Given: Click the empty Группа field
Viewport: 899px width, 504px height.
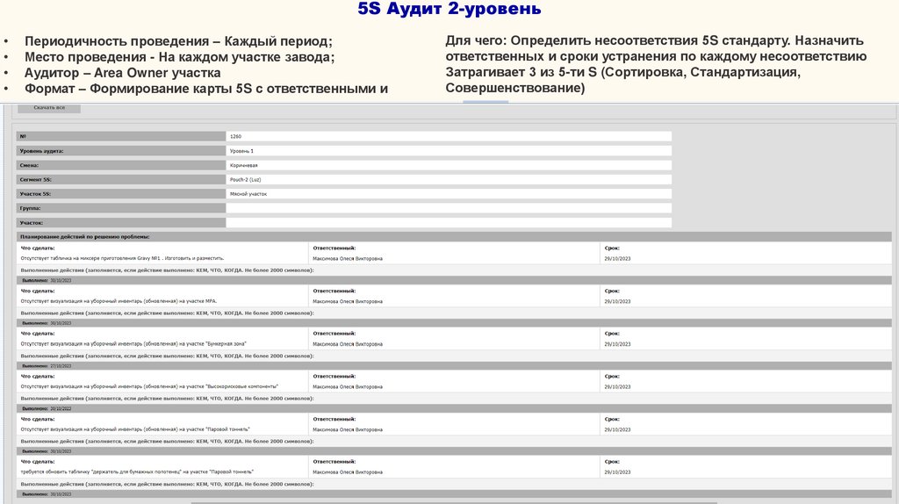Looking at the screenshot, I should 449,208.
